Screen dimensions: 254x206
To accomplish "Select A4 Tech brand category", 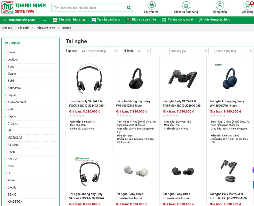I will tap(13, 145).
